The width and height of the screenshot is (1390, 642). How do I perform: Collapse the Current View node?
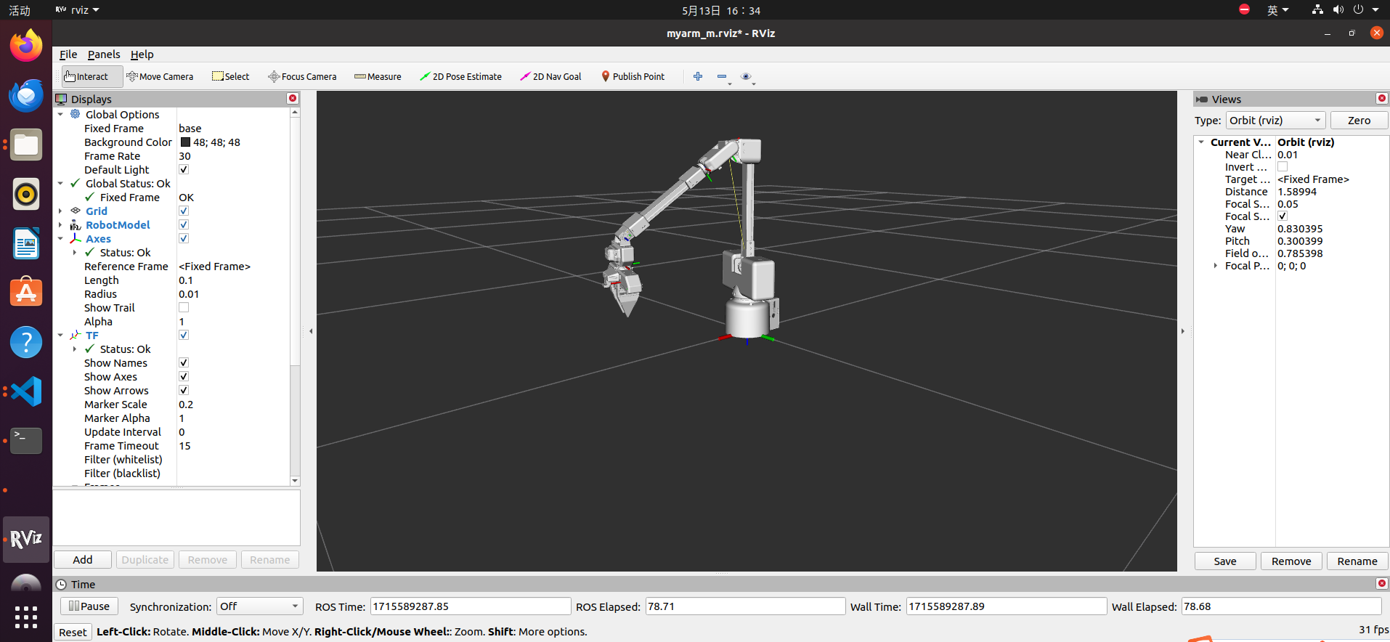(1201, 142)
